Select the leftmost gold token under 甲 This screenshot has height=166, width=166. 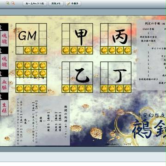pyautogui.click(x=66, y=50)
